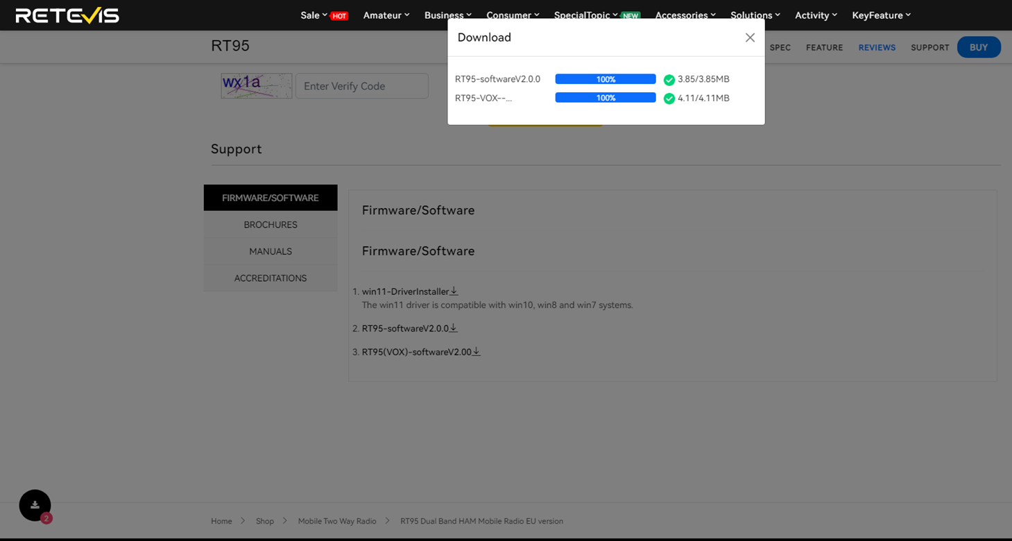The image size is (1012, 541).
Task: Expand the Sale menu
Action: pyautogui.click(x=314, y=15)
